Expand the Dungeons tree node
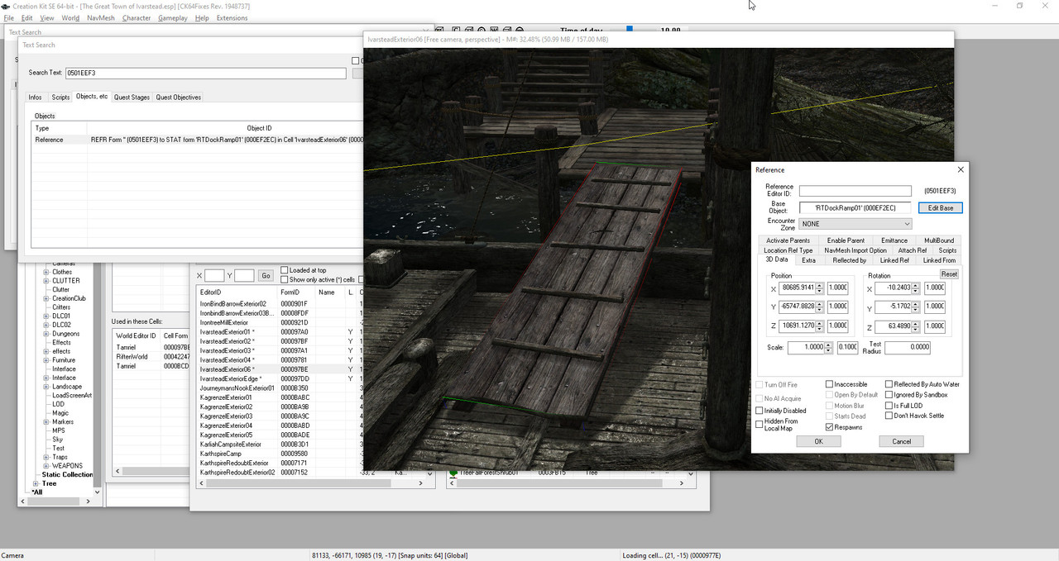 [46, 334]
